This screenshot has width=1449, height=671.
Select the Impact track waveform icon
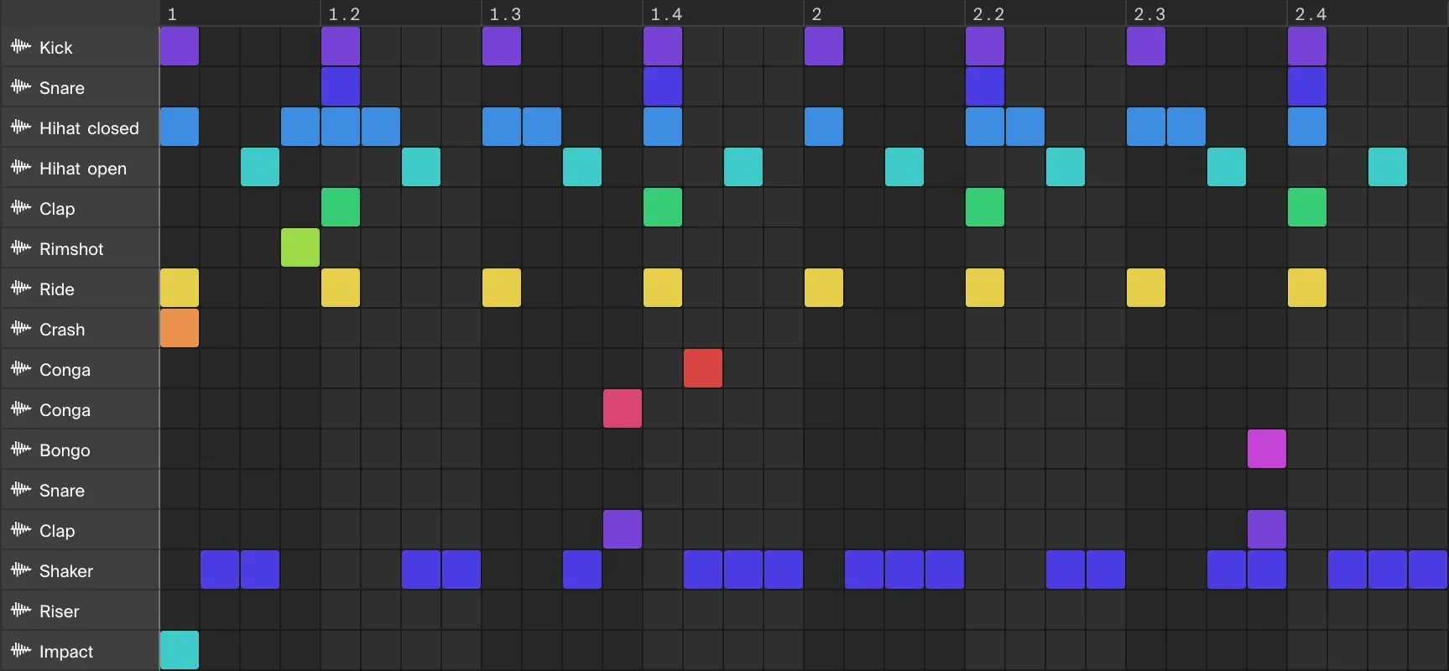click(x=20, y=651)
